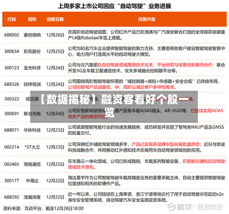Viewport: 229px width, 214px height.
Task: Select stock code 300691
Action: 12,114
